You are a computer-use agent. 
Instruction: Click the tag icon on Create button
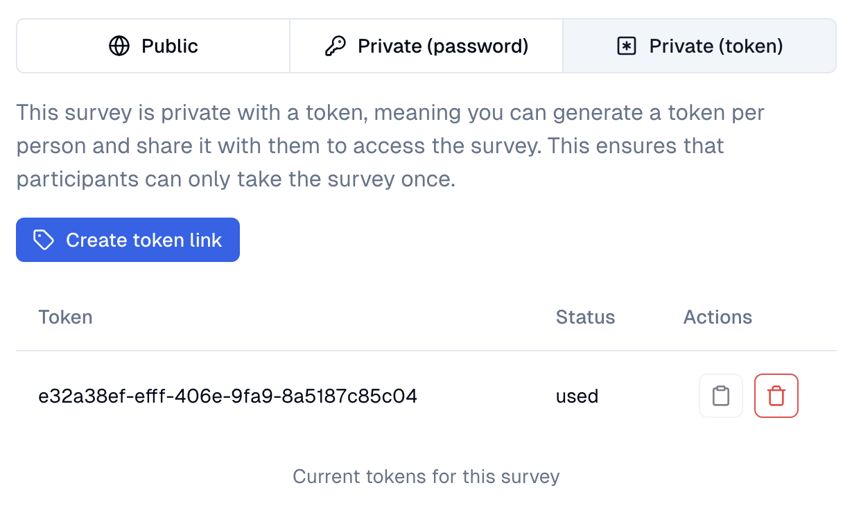(44, 240)
